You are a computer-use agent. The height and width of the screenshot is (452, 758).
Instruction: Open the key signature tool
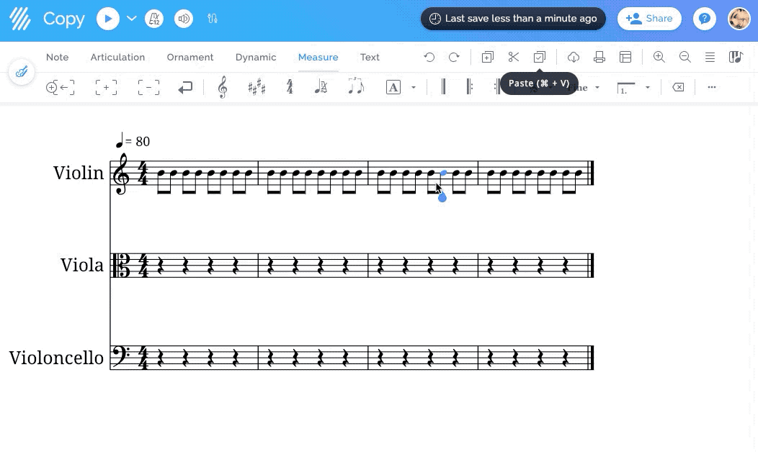click(x=257, y=87)
